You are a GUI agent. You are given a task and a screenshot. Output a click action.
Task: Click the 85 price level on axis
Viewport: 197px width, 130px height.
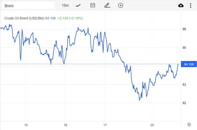point(184,48)
